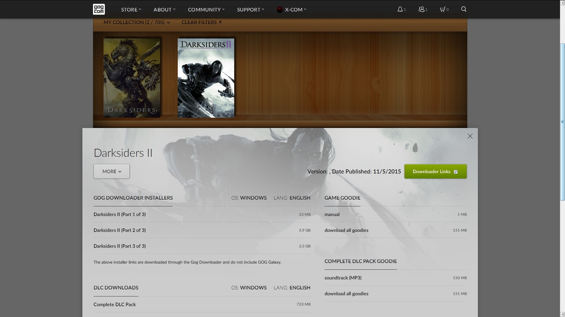The image size is (565, 317).
Task: Click the GOG.com logo
Action: click(99, 9)
